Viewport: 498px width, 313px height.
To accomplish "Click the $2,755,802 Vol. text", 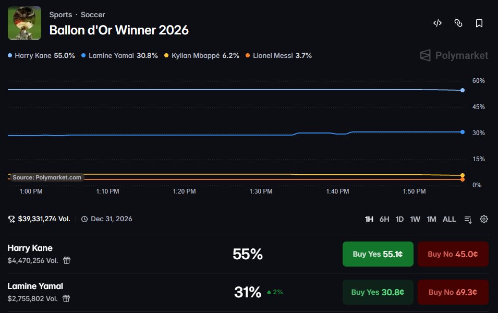I will point(32,299).
